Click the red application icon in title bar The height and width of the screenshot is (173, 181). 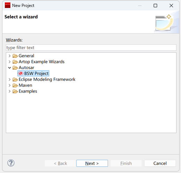pyautogui.click(x=8, y=6)
